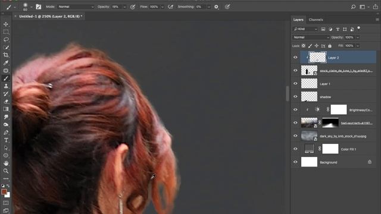This screenshot has width=381, height=214.
Task: Hide Layer 2 visibility eye
Action: tap(295, 58)
